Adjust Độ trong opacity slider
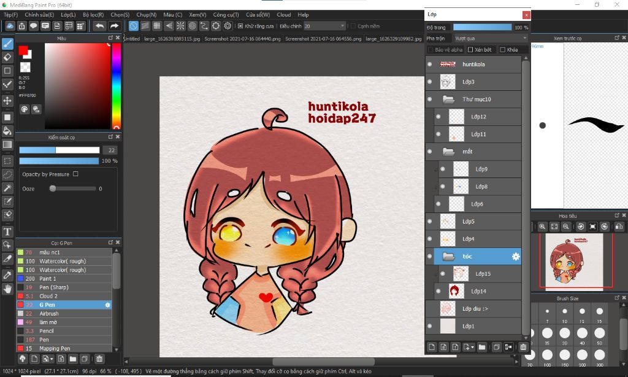Screen dimensions: 628x377 482,27
